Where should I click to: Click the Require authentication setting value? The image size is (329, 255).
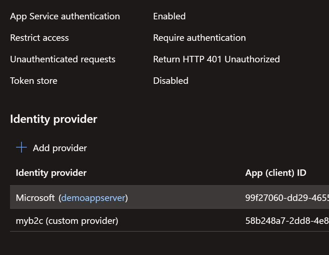coord(199,38)
